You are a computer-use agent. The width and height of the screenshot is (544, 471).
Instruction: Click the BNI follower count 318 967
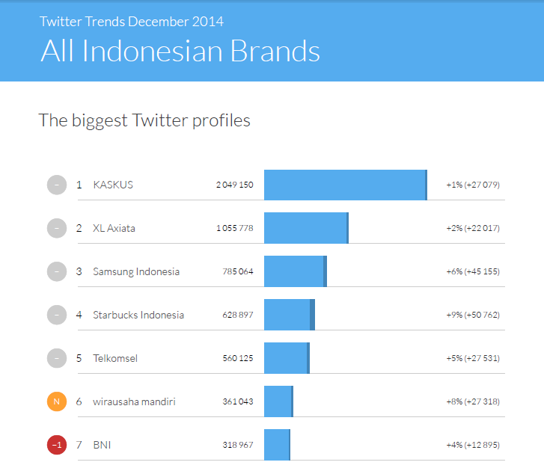pos(238,445)
